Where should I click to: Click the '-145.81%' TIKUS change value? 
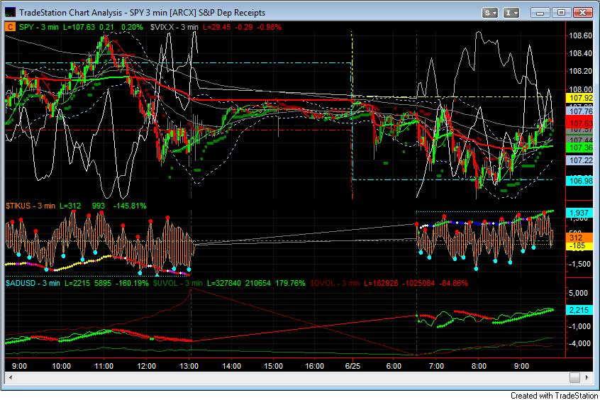coord(129,206)
